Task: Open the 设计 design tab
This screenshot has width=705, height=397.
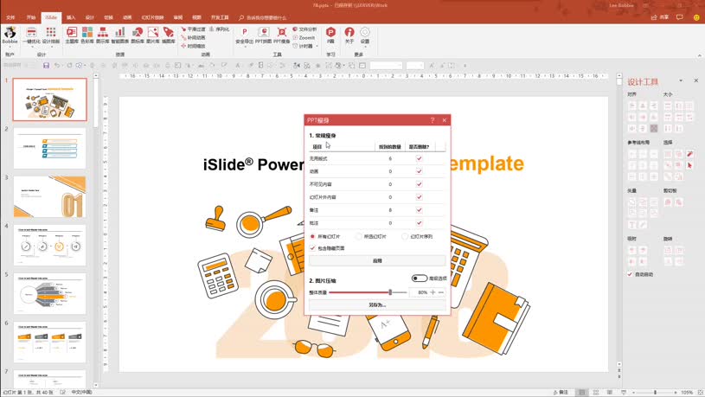Action: click(90, 17)
